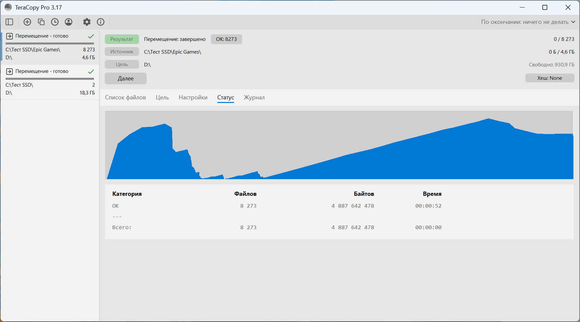Click the progress bar of Epic Games job
This screenshot has height=322, width=580.
50,43
